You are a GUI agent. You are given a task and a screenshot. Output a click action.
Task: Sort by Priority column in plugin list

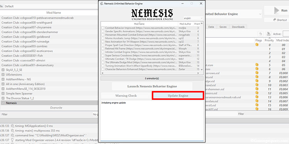point(269,40)
